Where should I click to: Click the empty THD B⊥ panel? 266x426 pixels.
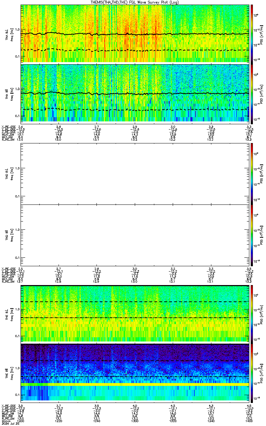click(135, 175)
